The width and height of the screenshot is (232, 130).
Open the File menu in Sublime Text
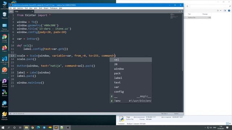[x=11, y=8]
